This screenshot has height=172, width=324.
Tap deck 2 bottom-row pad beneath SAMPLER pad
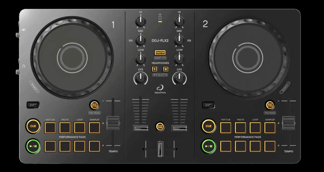tap(270, 146)
